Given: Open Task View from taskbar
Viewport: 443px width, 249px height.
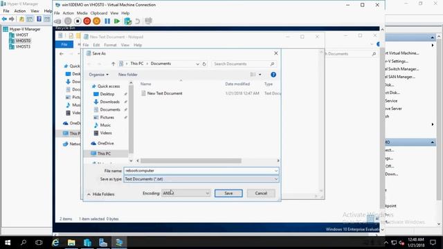Looking at the screenshot, I should click(39, 243).
